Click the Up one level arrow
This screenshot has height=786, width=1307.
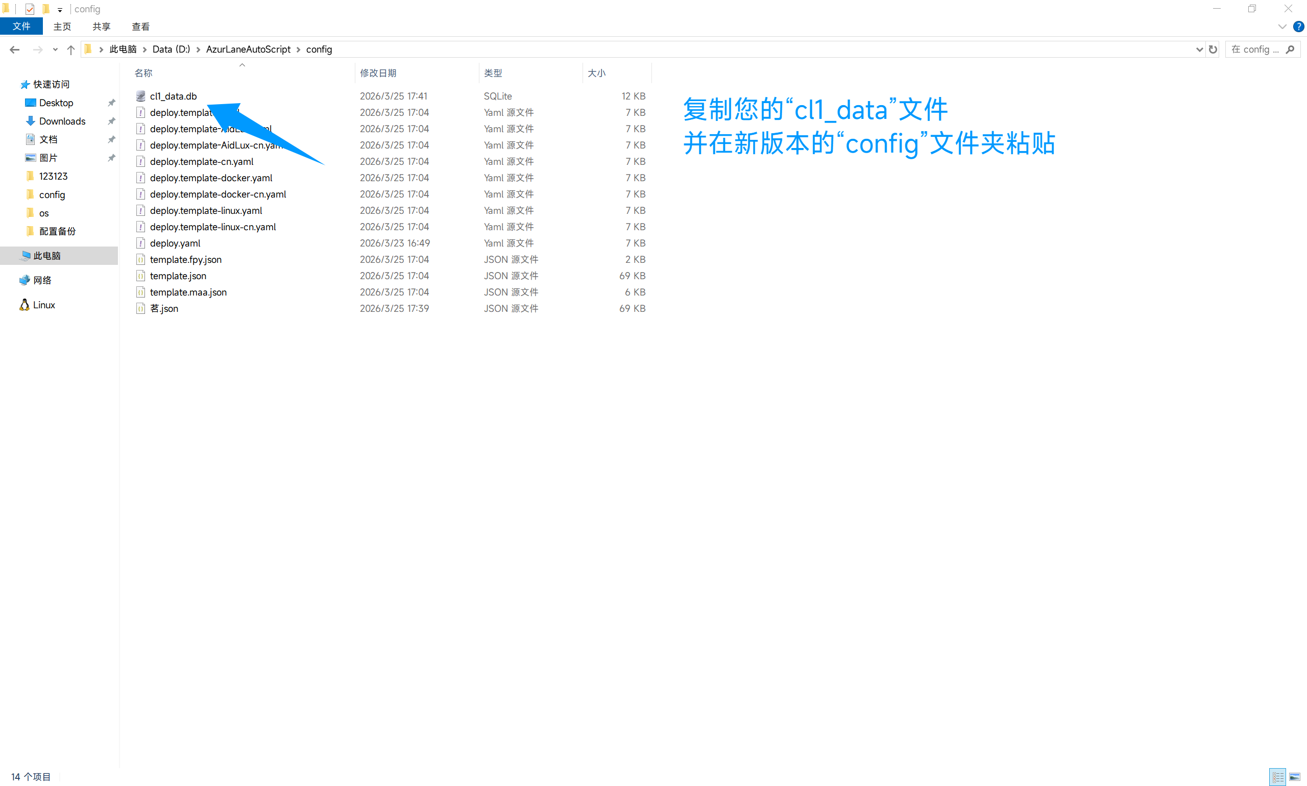[x=71, y=50]
